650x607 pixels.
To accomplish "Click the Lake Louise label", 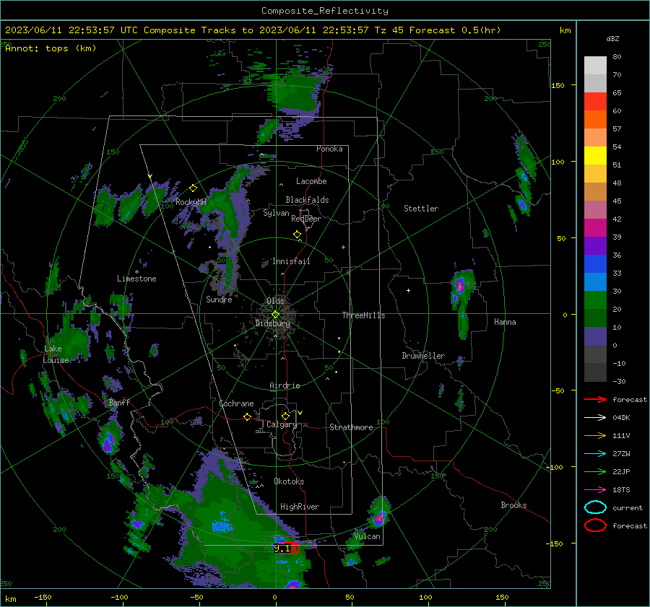I will click(56, 354).
